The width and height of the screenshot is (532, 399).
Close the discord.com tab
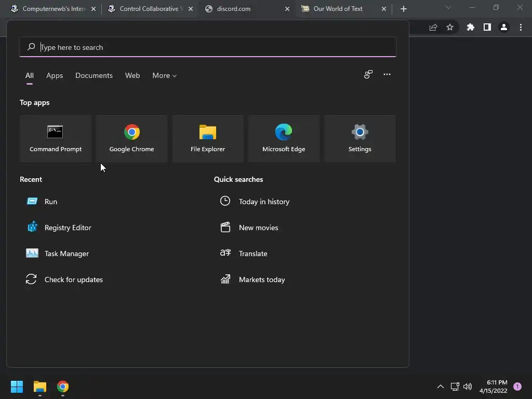click(287, 9)
